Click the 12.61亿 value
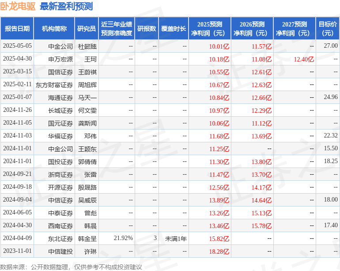Screen dimensions: 340x271 [261, 72]
